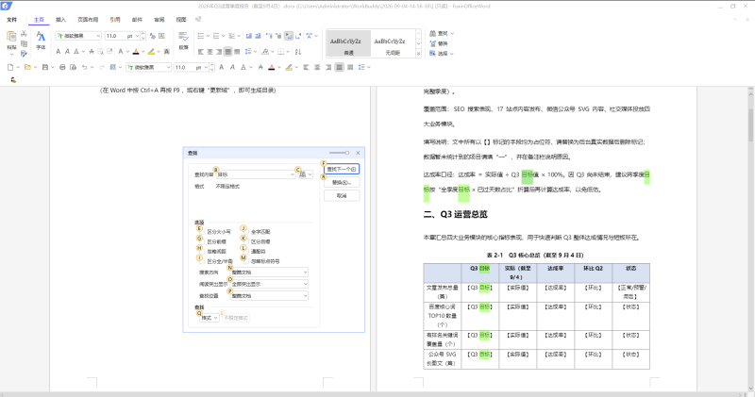
Task: Apply numbered list from the ribbon
Action: (216, 36)
